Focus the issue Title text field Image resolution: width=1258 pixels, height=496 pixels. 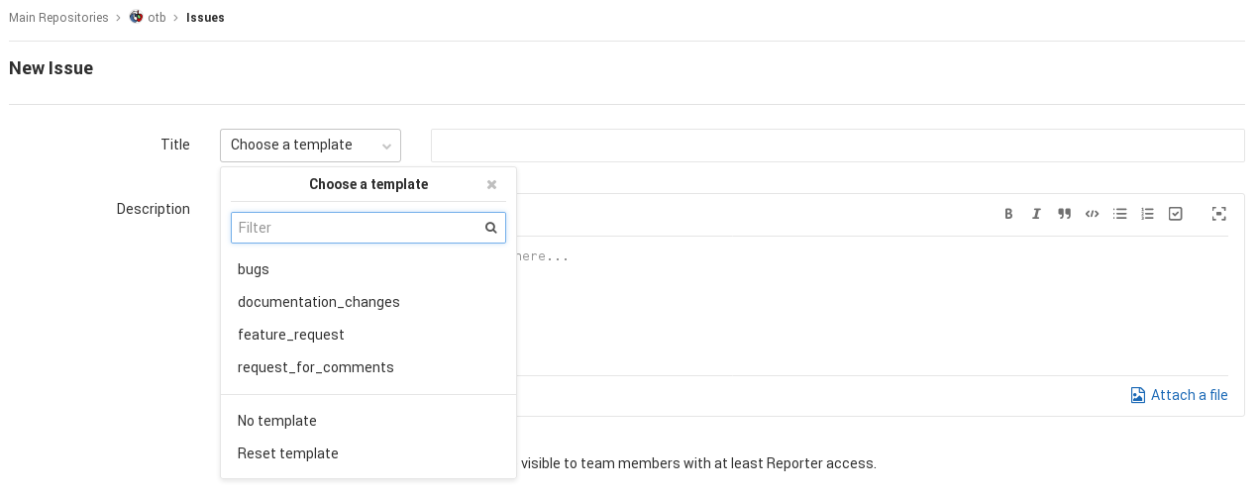pos(837,146)
